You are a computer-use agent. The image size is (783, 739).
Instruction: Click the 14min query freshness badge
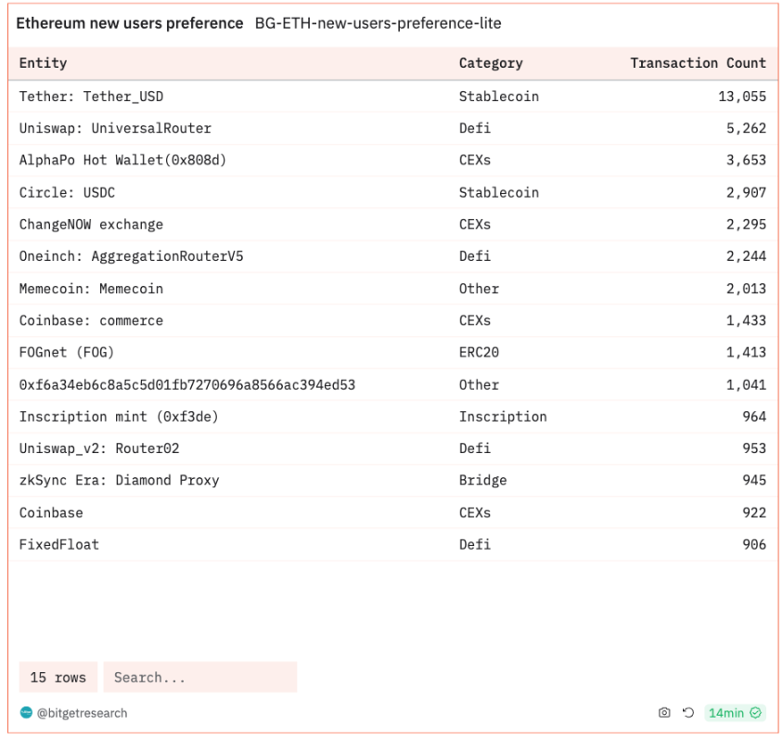pyautogui.click(x=735, y=712)
